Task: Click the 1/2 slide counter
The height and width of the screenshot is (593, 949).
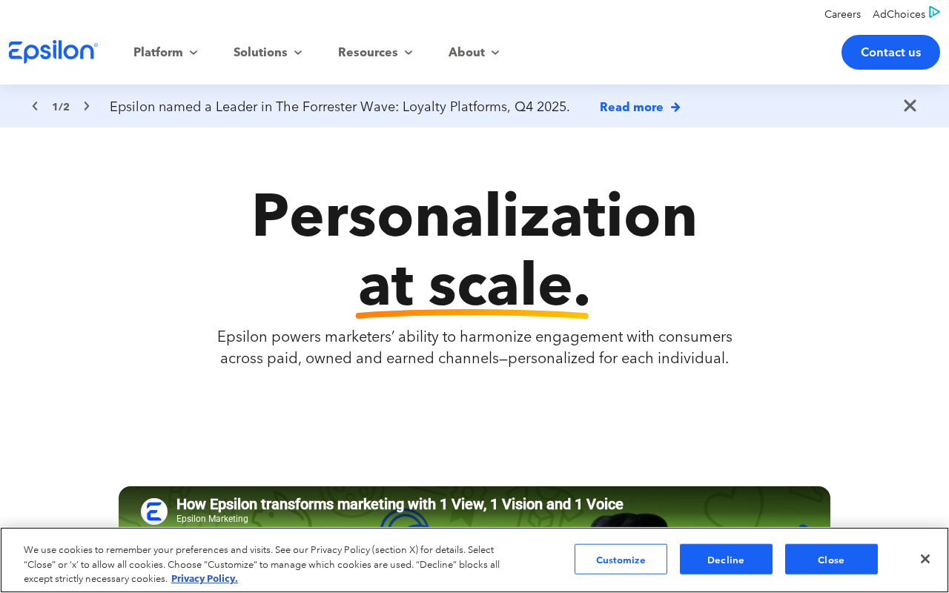Action: click(61, 107)
